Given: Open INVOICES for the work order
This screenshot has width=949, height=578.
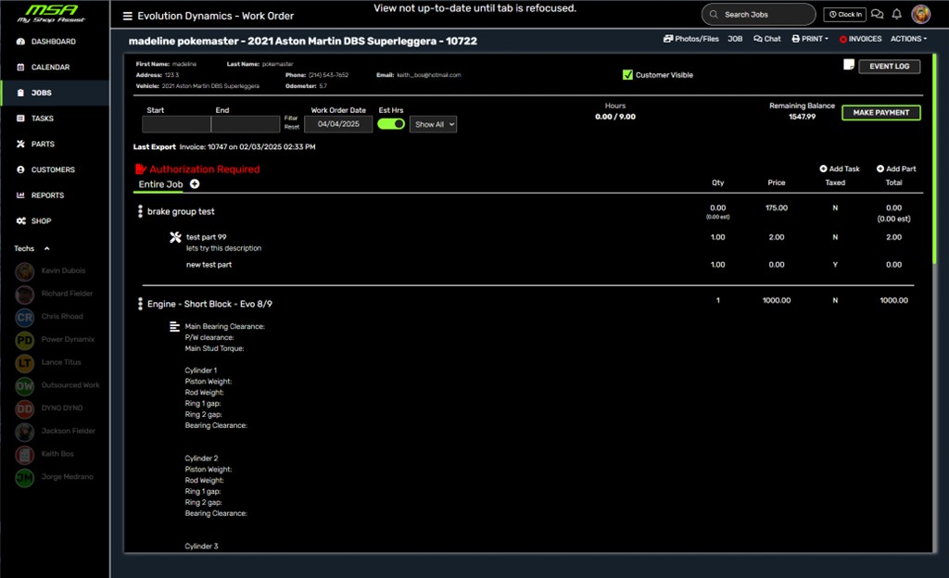Looking at the screenshot, I should pos(860,39).
